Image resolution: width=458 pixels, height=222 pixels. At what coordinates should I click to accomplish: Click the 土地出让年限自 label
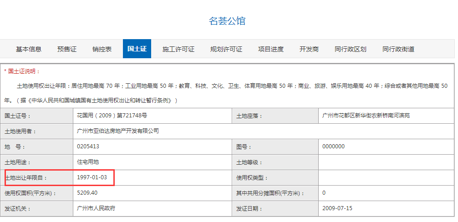[x=25, y=178]
